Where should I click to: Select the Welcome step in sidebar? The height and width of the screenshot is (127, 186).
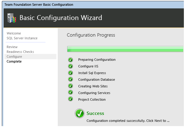14,33
